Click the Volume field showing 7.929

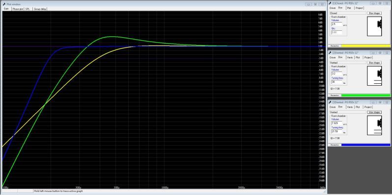tap(336, 123)
